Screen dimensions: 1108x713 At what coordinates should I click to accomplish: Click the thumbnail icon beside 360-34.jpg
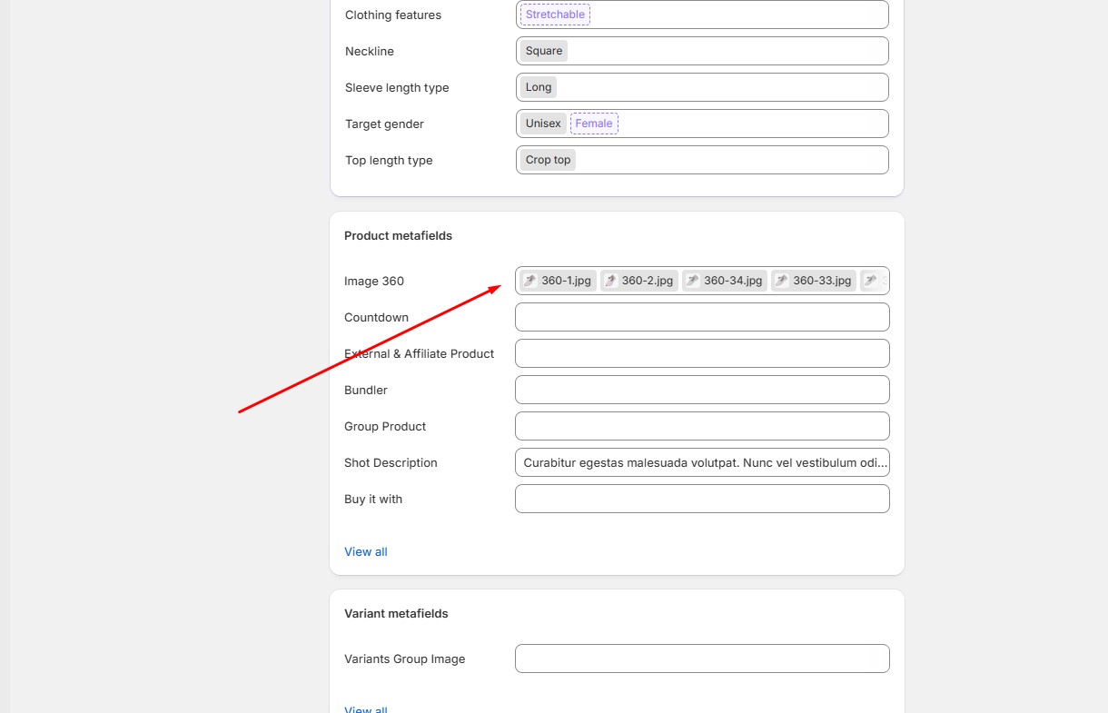coord(692,281)
